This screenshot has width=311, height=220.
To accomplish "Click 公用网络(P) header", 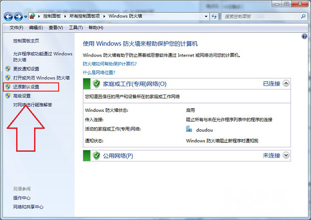I will (118, 156).
